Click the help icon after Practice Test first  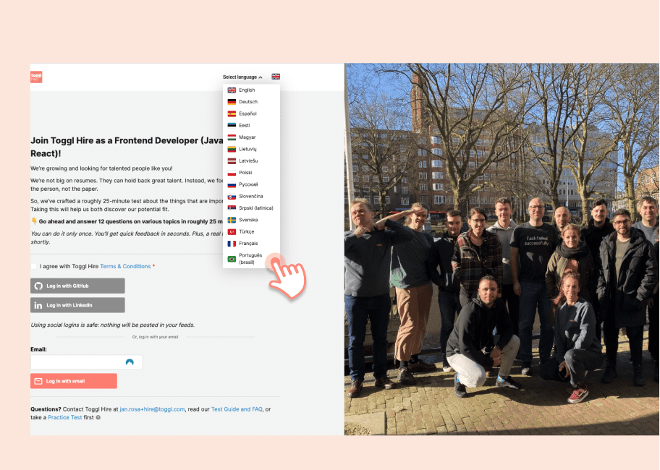pyautogui.click(x=98, y=417)
